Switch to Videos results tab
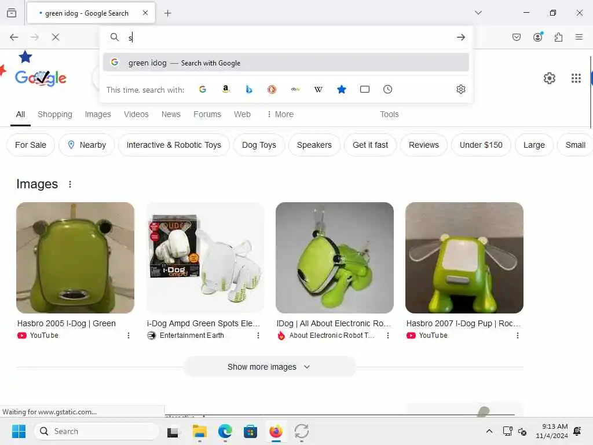This screenshot has width=593, height=445. [136, 114]
